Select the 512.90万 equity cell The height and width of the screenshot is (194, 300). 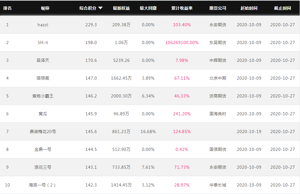tap(121, 149)
